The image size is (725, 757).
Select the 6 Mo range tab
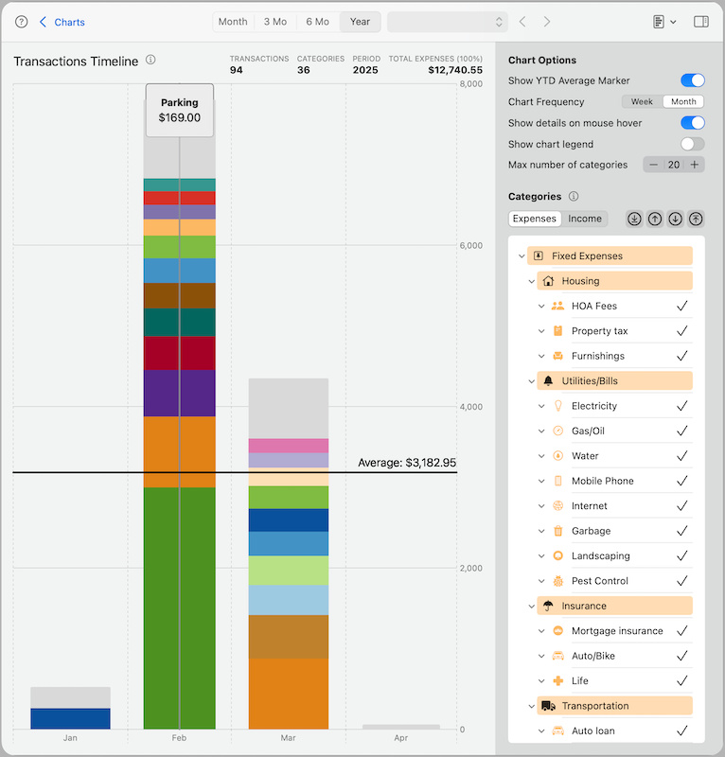click(317, 22)
